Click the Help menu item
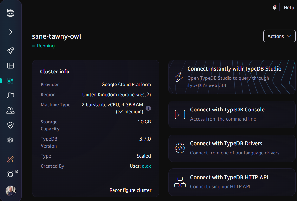Viewport: 297px width, 201px height. coord(289,8)
